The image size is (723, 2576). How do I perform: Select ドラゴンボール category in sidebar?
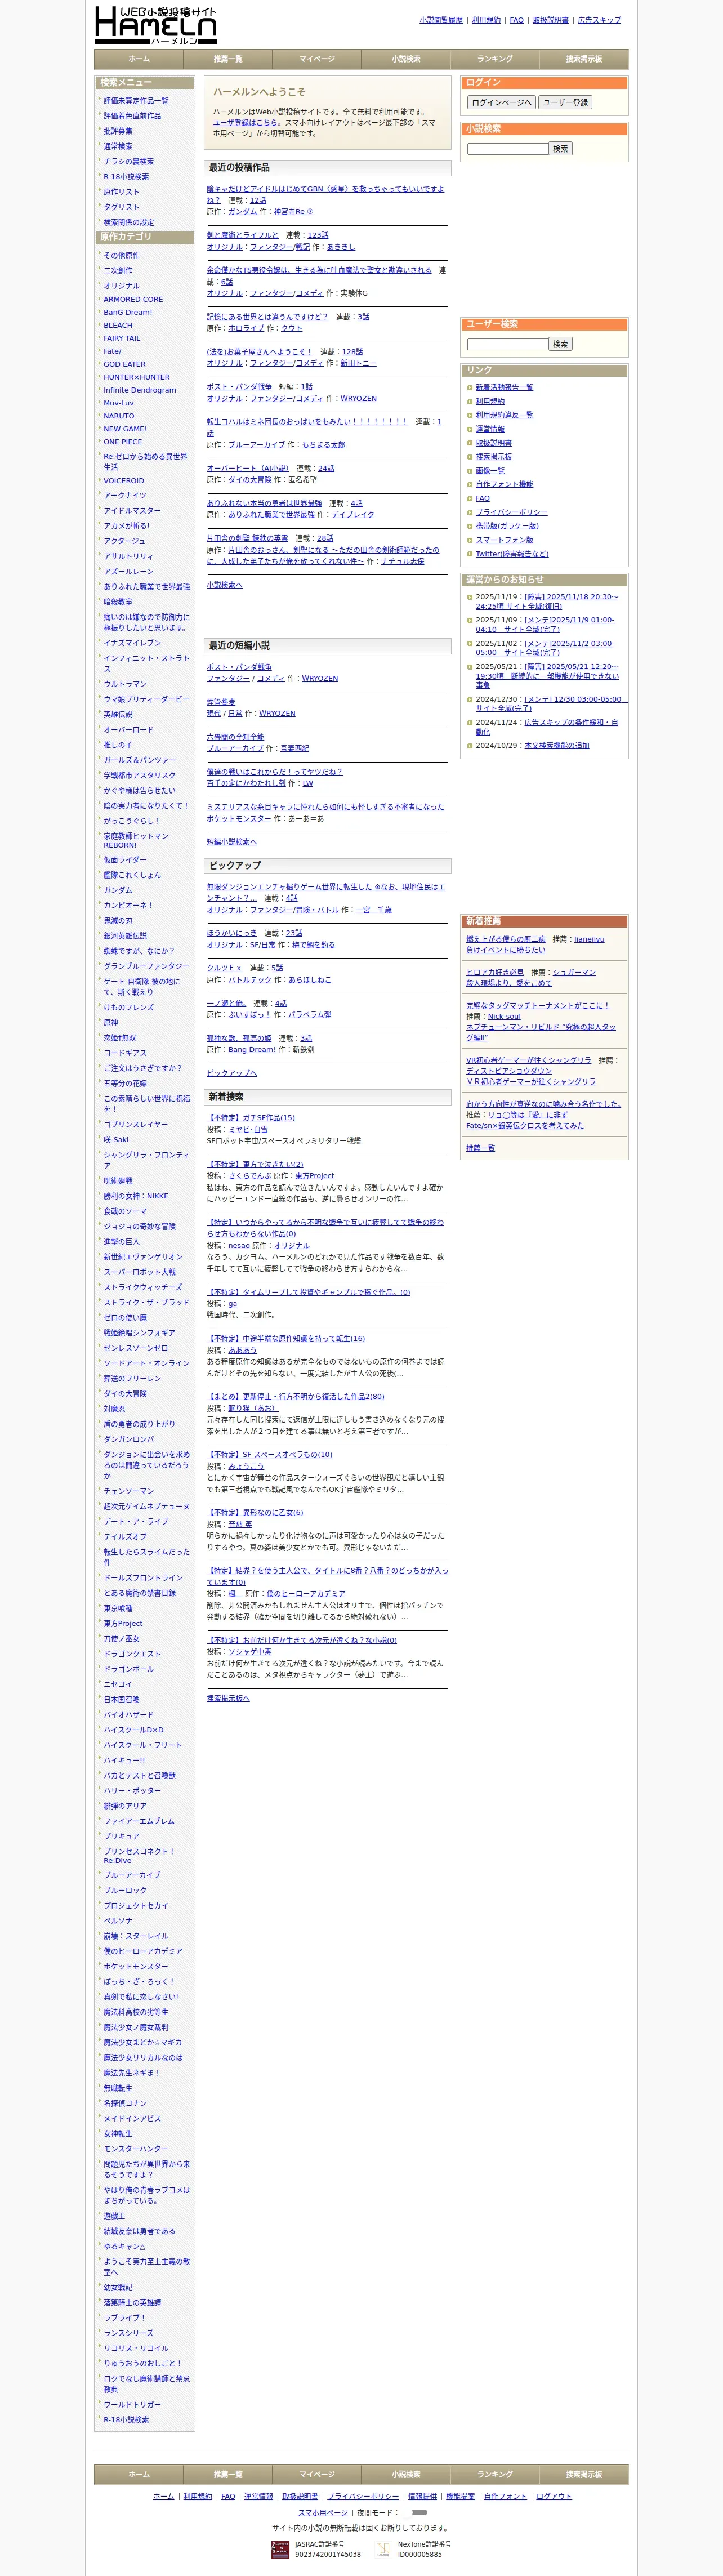point(129,1669)
